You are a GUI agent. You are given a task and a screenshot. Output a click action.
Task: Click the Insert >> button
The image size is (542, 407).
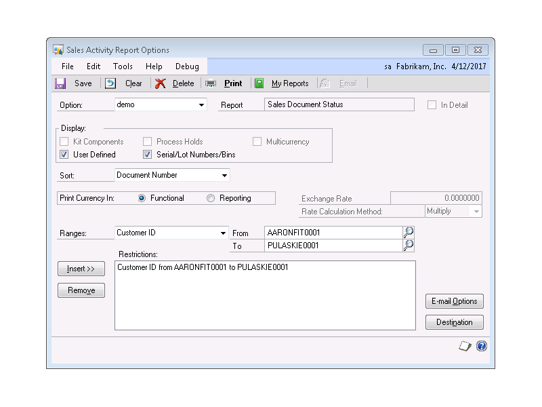tap(81, 269)
